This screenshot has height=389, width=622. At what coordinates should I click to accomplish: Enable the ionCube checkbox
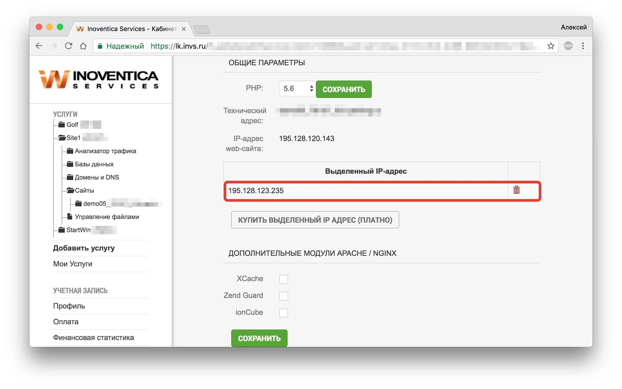(x=284, y=313)
